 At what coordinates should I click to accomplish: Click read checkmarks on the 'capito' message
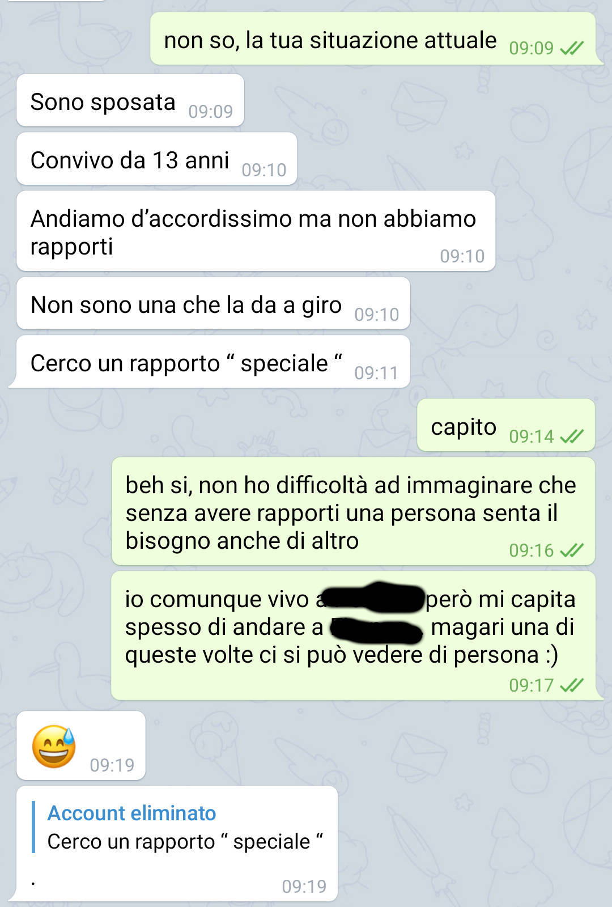[x=572, y=436]
